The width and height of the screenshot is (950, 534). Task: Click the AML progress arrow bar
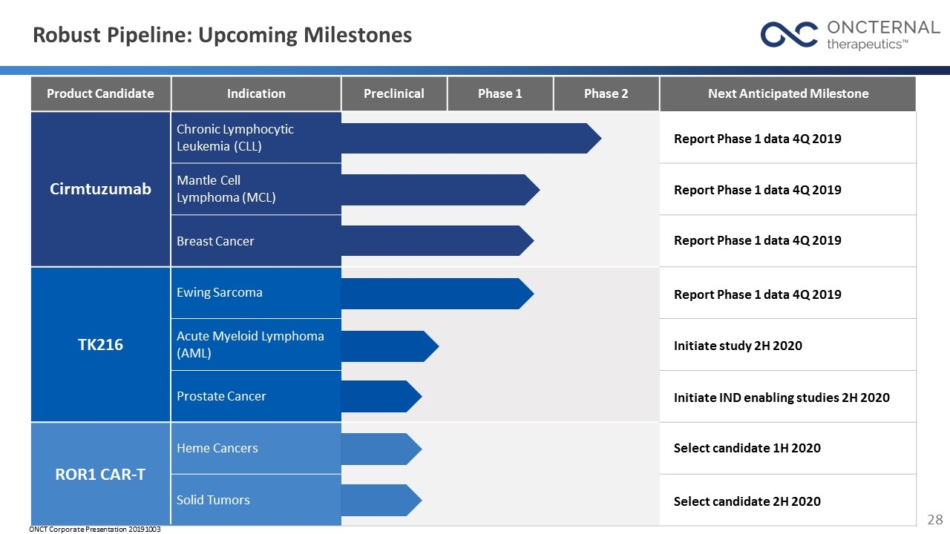point(390,346)
